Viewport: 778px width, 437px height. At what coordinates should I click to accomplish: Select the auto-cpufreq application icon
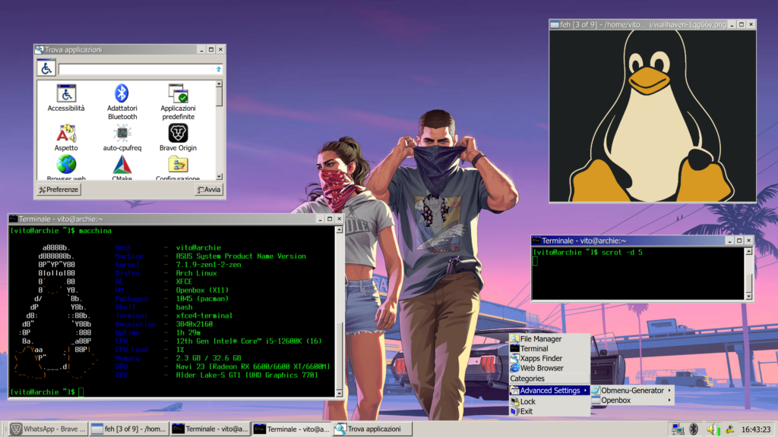coord(122,138)
